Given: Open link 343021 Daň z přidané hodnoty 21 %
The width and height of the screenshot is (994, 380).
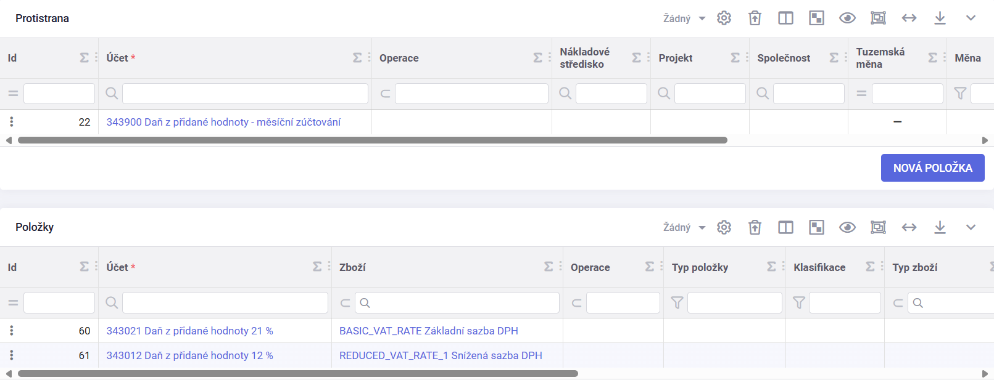Looking at the screenshot, I should pyautogui.click(x=189, y=331).
